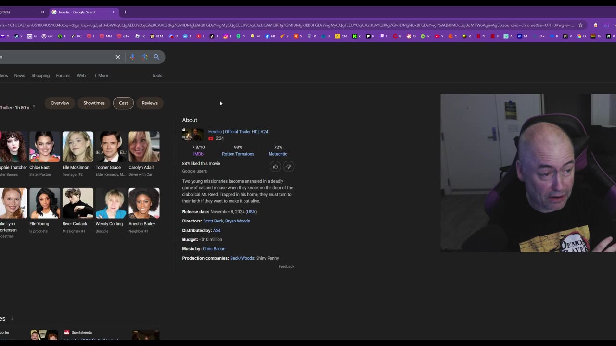The image size is (616, 346).
Task: Open composer Chris Bacon link
Action: pyautogui.click(x=214, y=249)
